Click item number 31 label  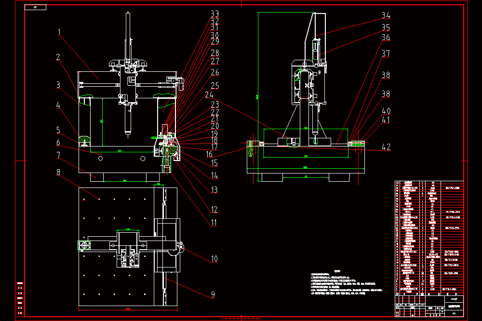(x=215, y=27)
